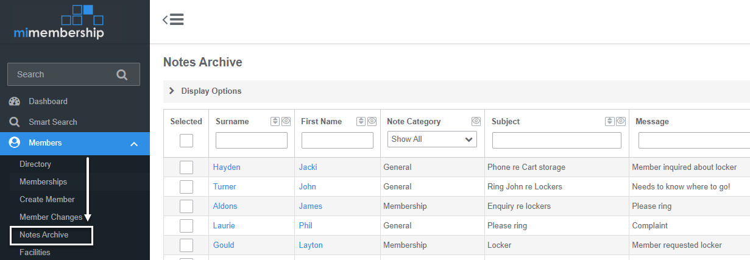Tick the select-all checkbox under Selected
The height and width of the screenshot is (260, 750).
coord(186,141)
